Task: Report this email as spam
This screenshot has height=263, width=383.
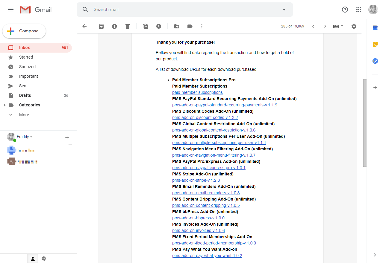Action: pyautogui.click(x=114, y=26)
